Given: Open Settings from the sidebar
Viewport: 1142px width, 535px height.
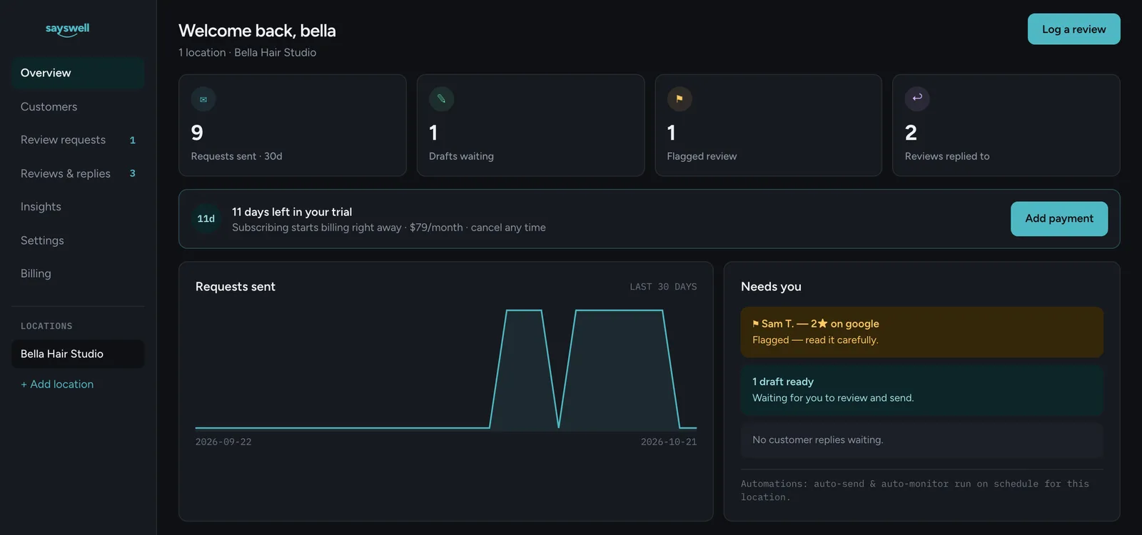Looking at the screenshot, I should 78,240.
